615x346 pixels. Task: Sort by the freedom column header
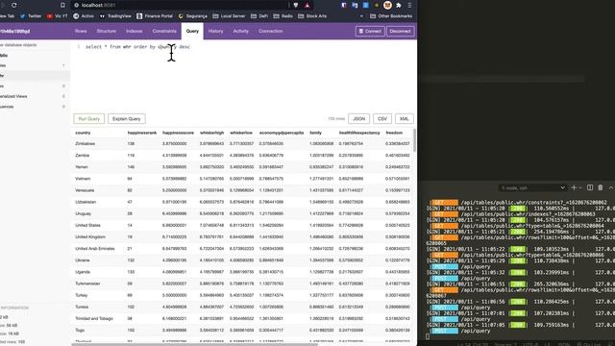click(394, 133)
